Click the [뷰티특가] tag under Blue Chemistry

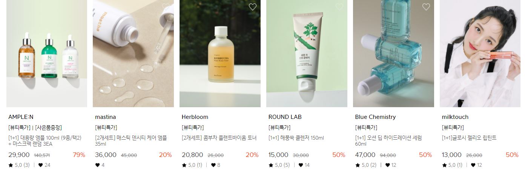click(366, 128)
